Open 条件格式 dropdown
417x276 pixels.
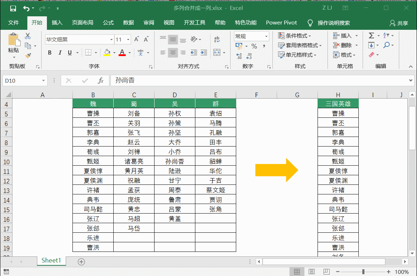[x=295, y=35]
